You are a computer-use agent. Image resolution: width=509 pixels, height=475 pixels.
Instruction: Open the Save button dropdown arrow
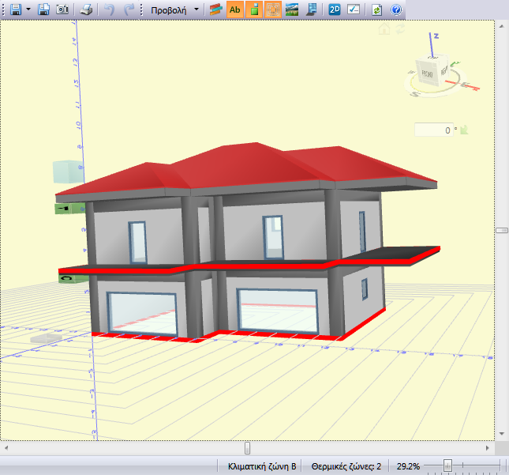coord(28,9)
